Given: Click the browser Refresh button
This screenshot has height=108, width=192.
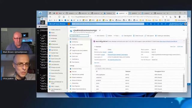Looking at the screenshot, I should [x=59, y=17].
